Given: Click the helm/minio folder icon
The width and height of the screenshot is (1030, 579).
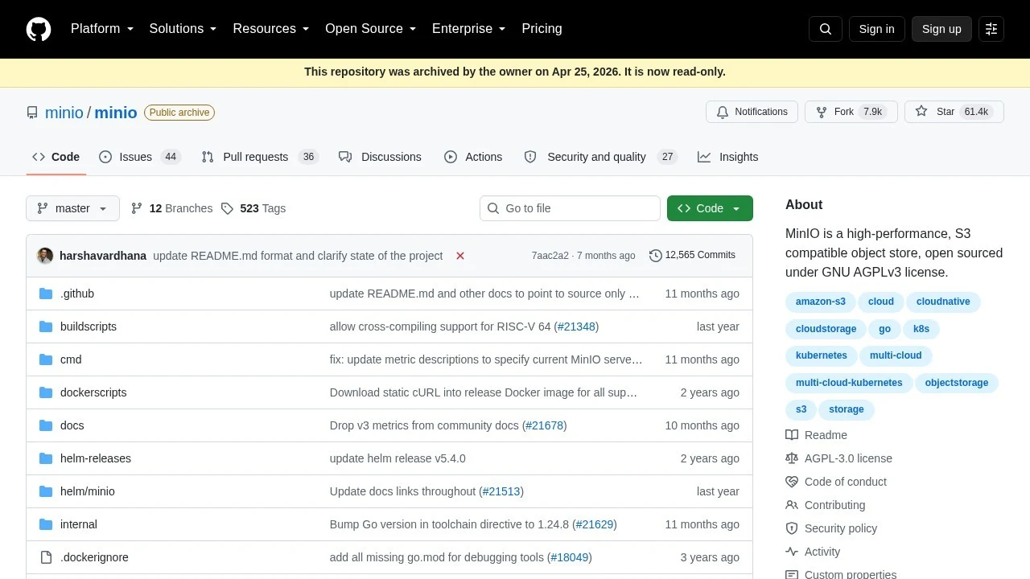Looking at the screenshot, I should [x=46, y=491].
